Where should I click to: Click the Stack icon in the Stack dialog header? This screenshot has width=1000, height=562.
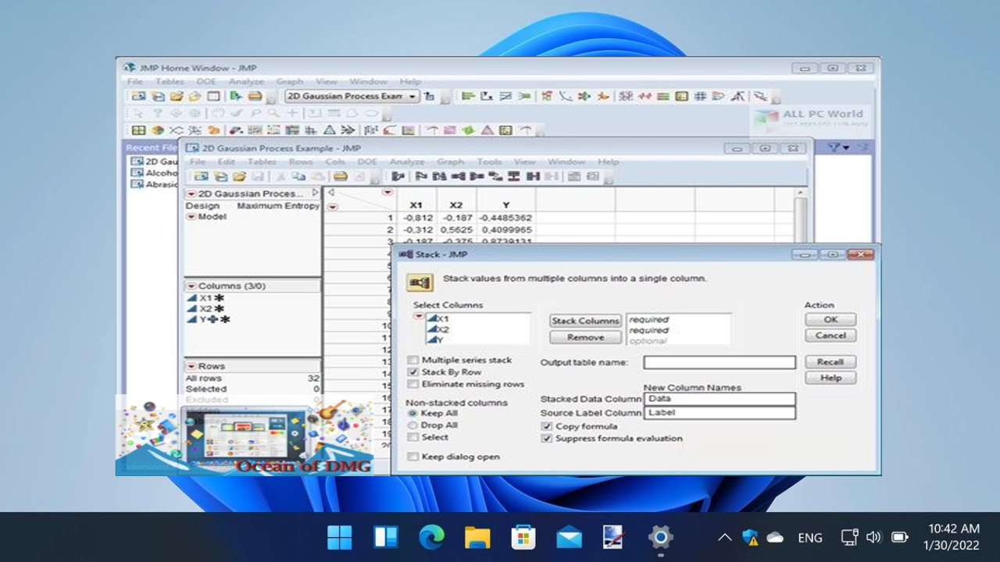420,282
